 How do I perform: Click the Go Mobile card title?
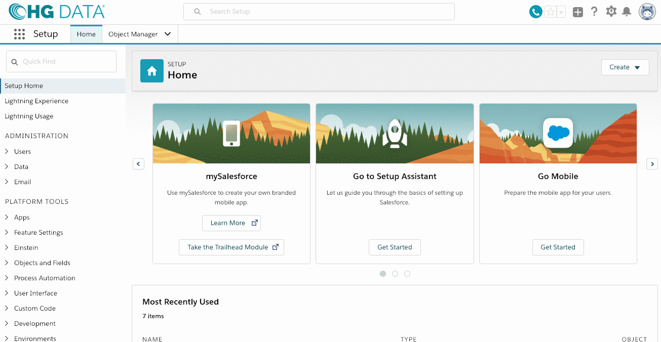558,177
